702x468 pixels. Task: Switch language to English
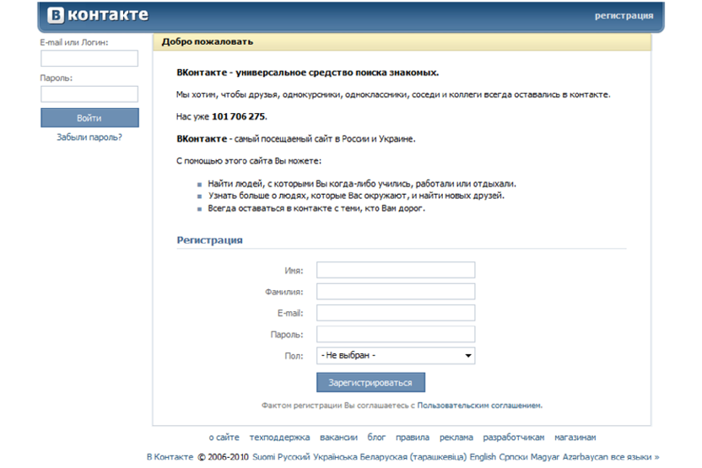[483, 457]
